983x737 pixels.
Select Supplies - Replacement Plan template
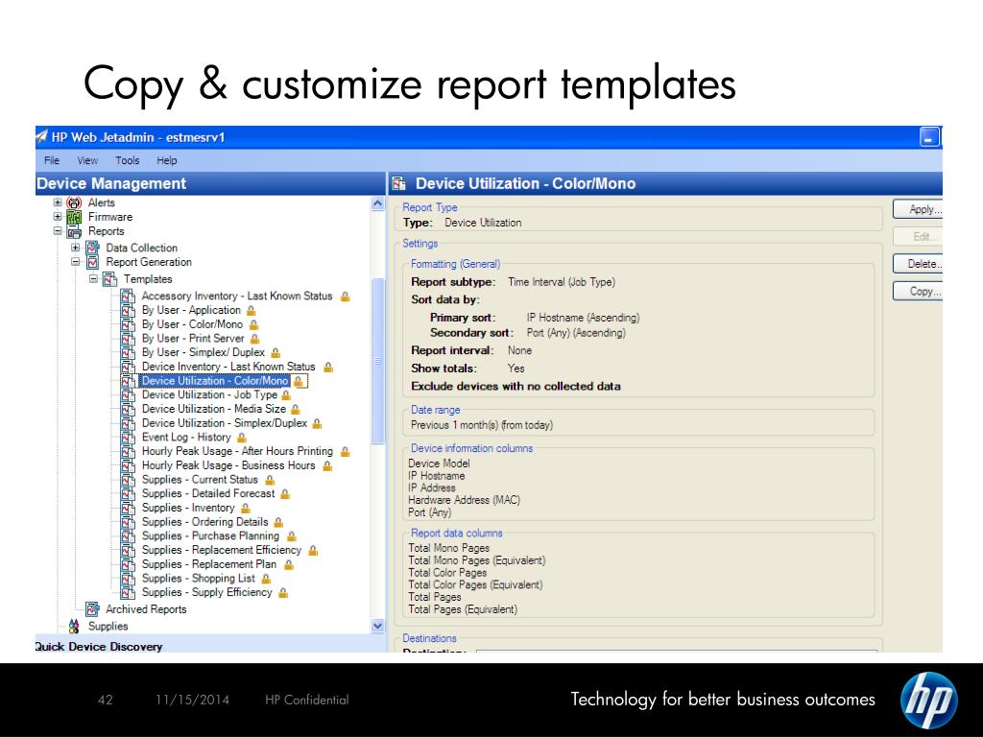tap(208, 564)
